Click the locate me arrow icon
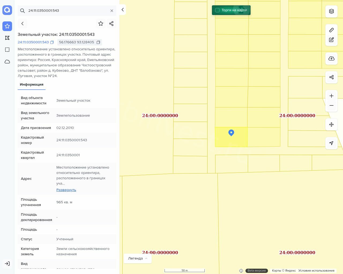 pyautogui.click(x=331, y=143)
